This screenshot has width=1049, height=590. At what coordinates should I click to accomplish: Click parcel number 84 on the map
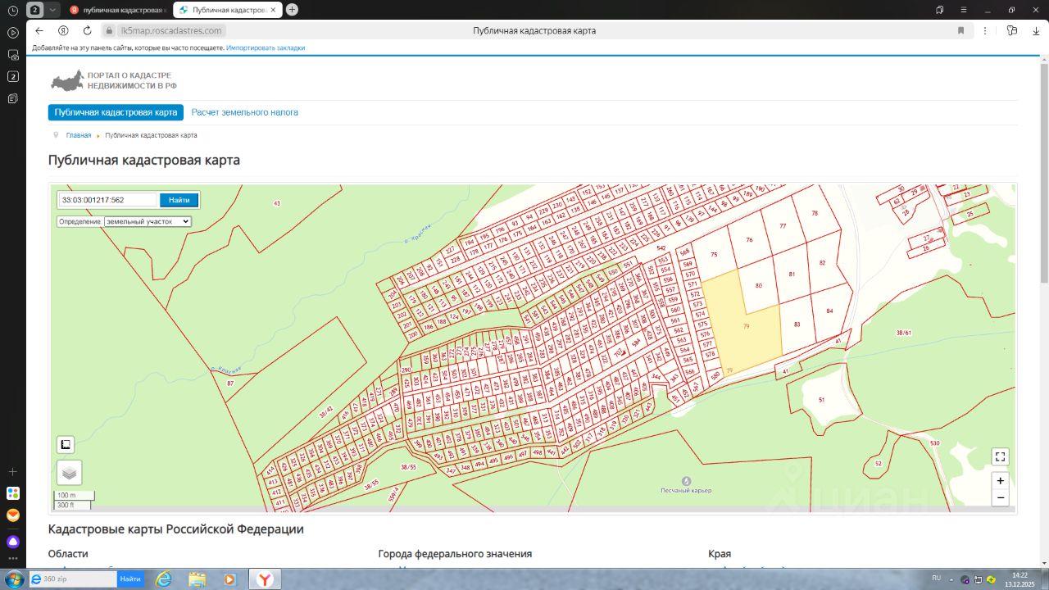click(x=829, y=311)
